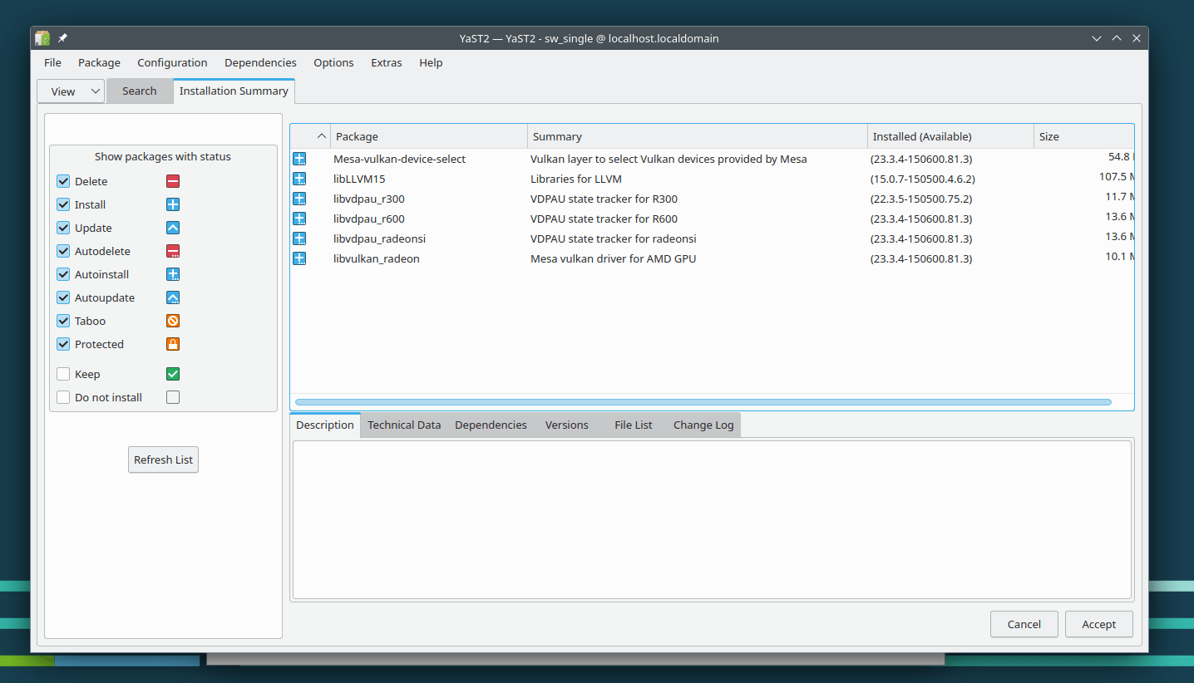This screenshot has width=1194, height=683.
Task: Sort by Installed (Available) column header
Action: coord(950,136)
